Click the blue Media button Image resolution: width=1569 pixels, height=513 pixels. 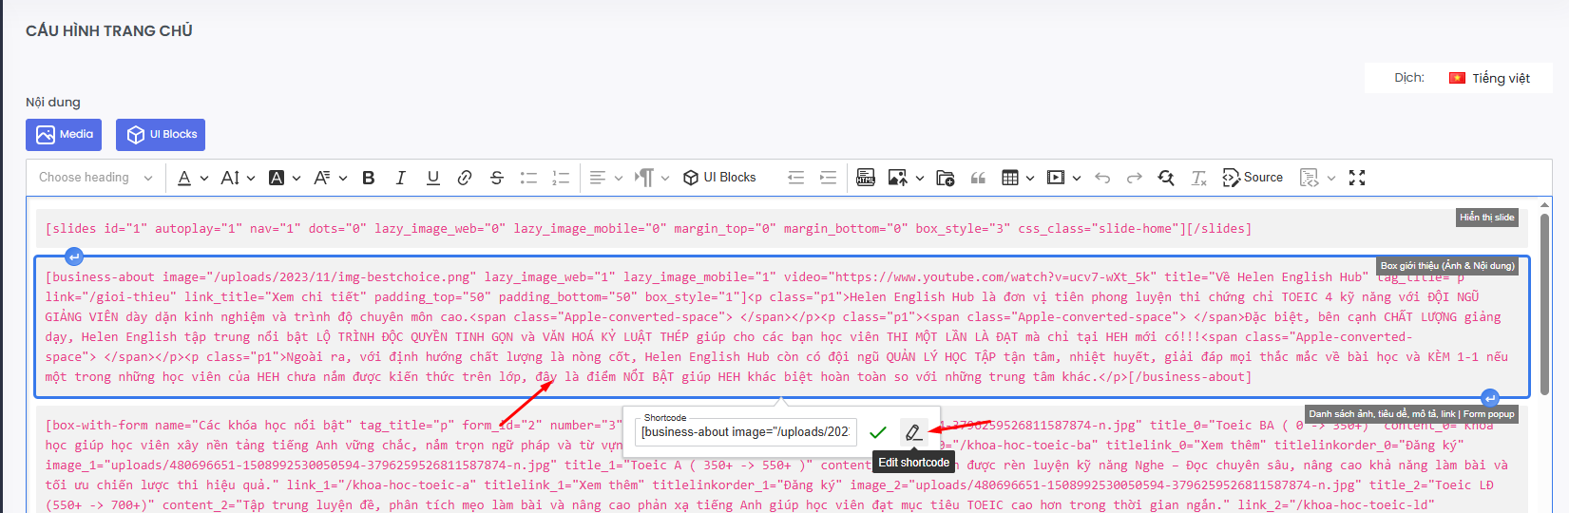coord(65,135)
